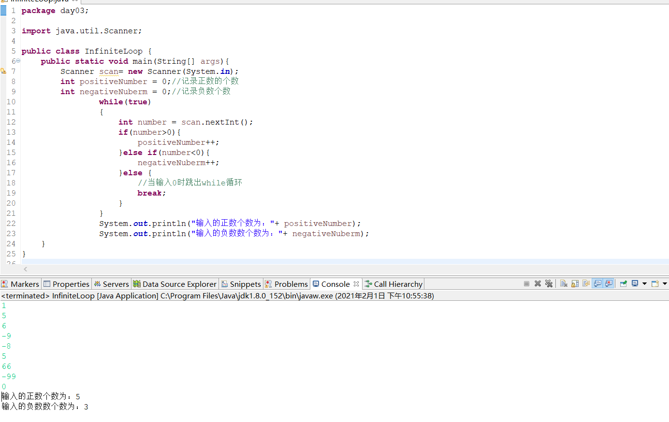
Task: Click the println statement on line 23
Action: coord(234,234)
